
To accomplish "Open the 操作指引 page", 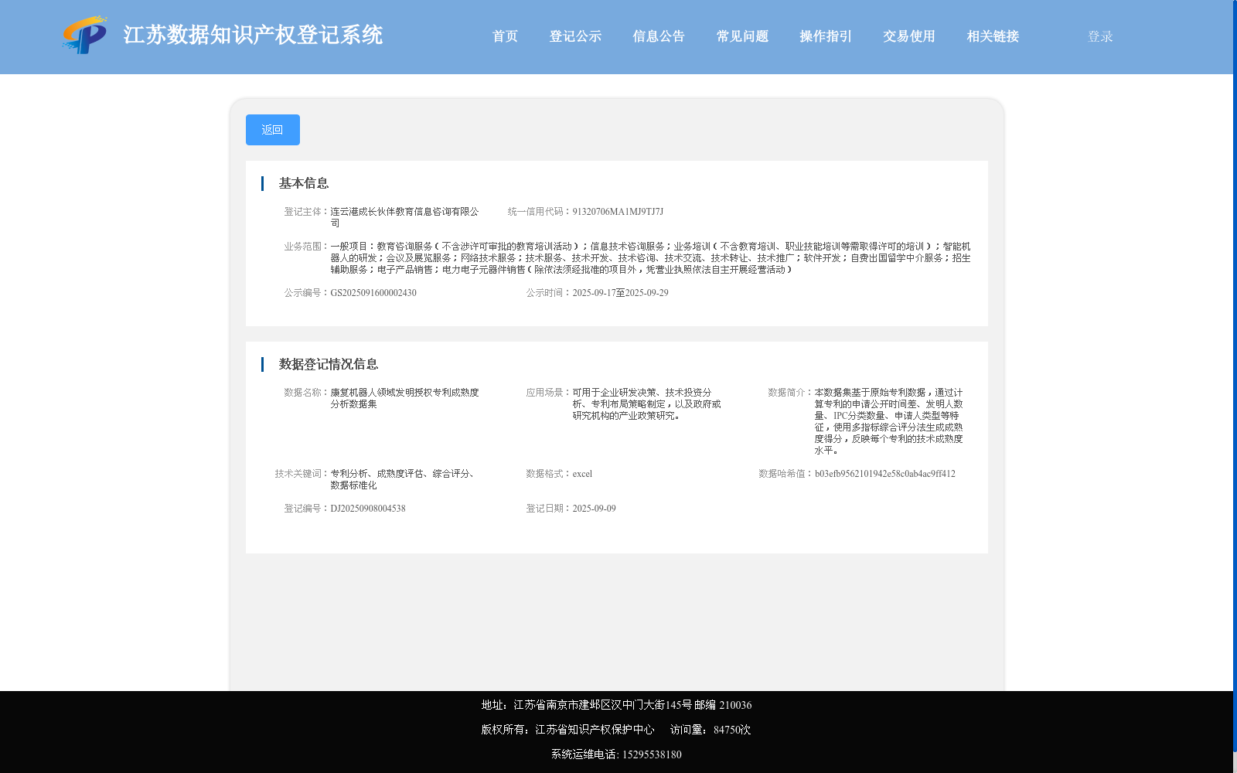I will [x=824, y=36].
